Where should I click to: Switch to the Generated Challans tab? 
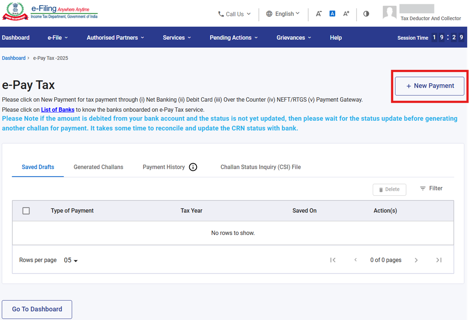[98, 167]
